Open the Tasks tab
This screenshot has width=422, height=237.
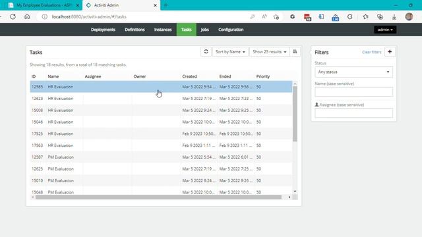tap(186, 30)
